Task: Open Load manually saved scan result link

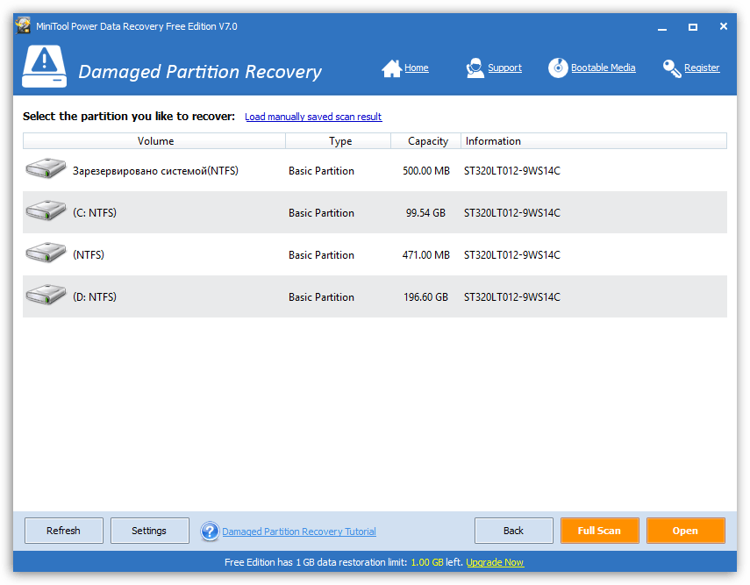Action: coord(313,117)
